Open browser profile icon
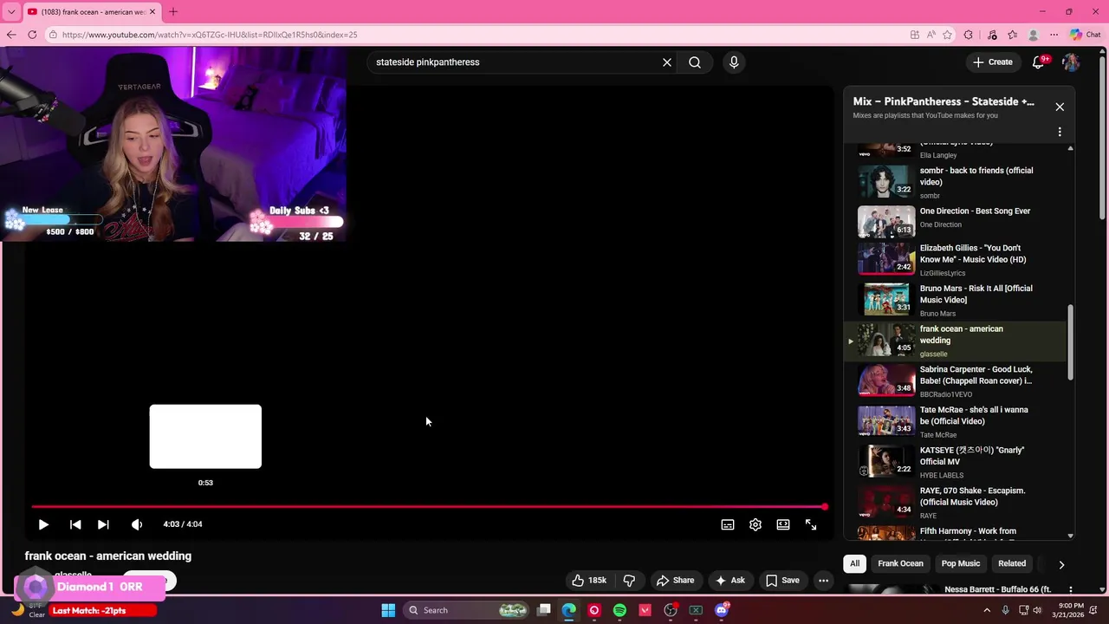 tap(1033, 35)
